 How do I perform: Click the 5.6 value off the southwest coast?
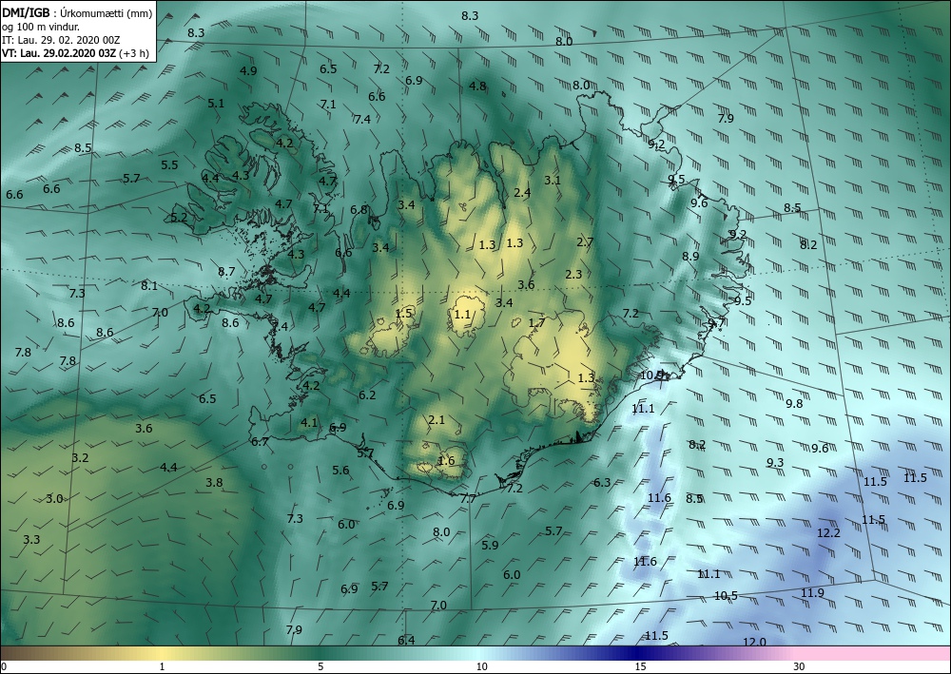[x=340, y=470]
